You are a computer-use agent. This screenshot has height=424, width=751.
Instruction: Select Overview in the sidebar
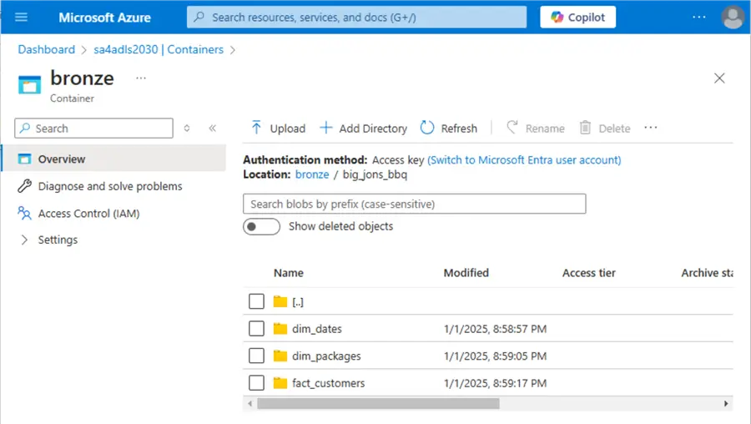[114, 159]
